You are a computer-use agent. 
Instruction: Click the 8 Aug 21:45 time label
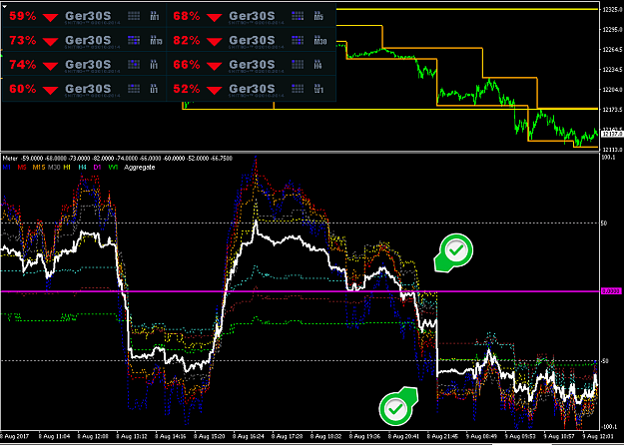click(x=443, y=437)
